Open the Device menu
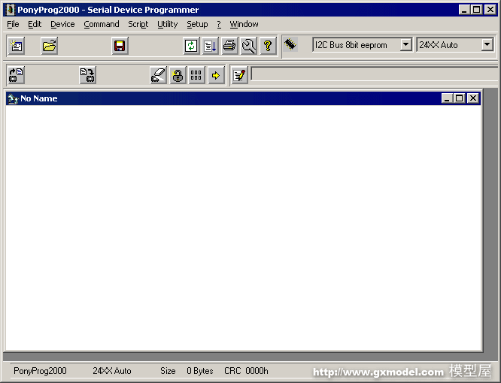The height and width of the screenshot is (383, 501). point(62,24)
